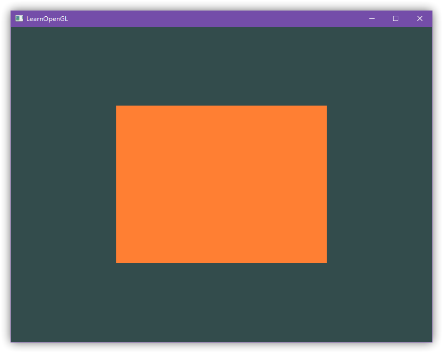Click the orange rectangle's bottom-right corner
The height and width of the screenshot is (353, 443).
[325, 262]
